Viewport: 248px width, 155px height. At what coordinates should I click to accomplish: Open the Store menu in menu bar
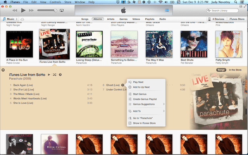click(x=68, y=2)
